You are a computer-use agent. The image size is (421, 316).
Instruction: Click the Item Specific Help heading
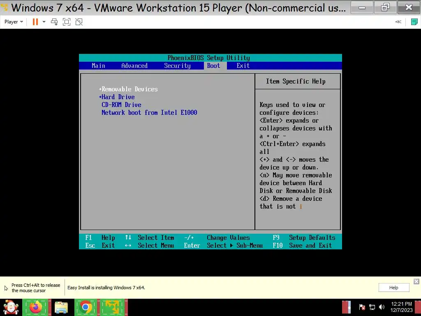click(296, 81)
